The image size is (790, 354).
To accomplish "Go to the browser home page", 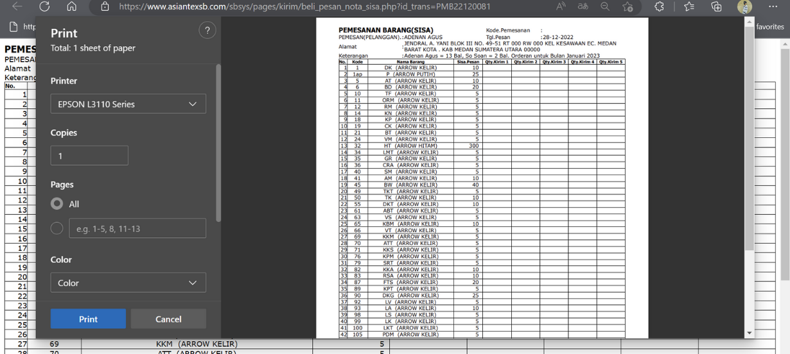I will (x=71, y=6).
